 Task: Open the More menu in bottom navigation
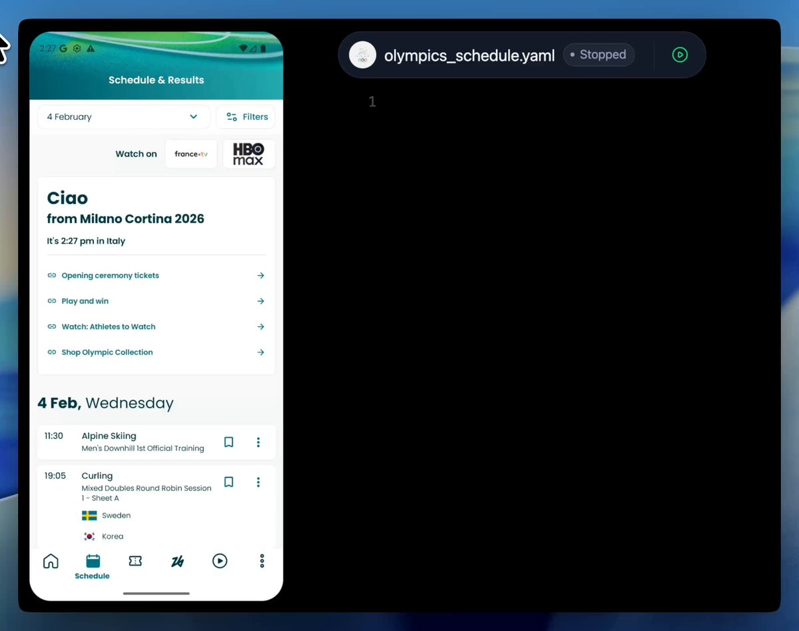point(262,561)
